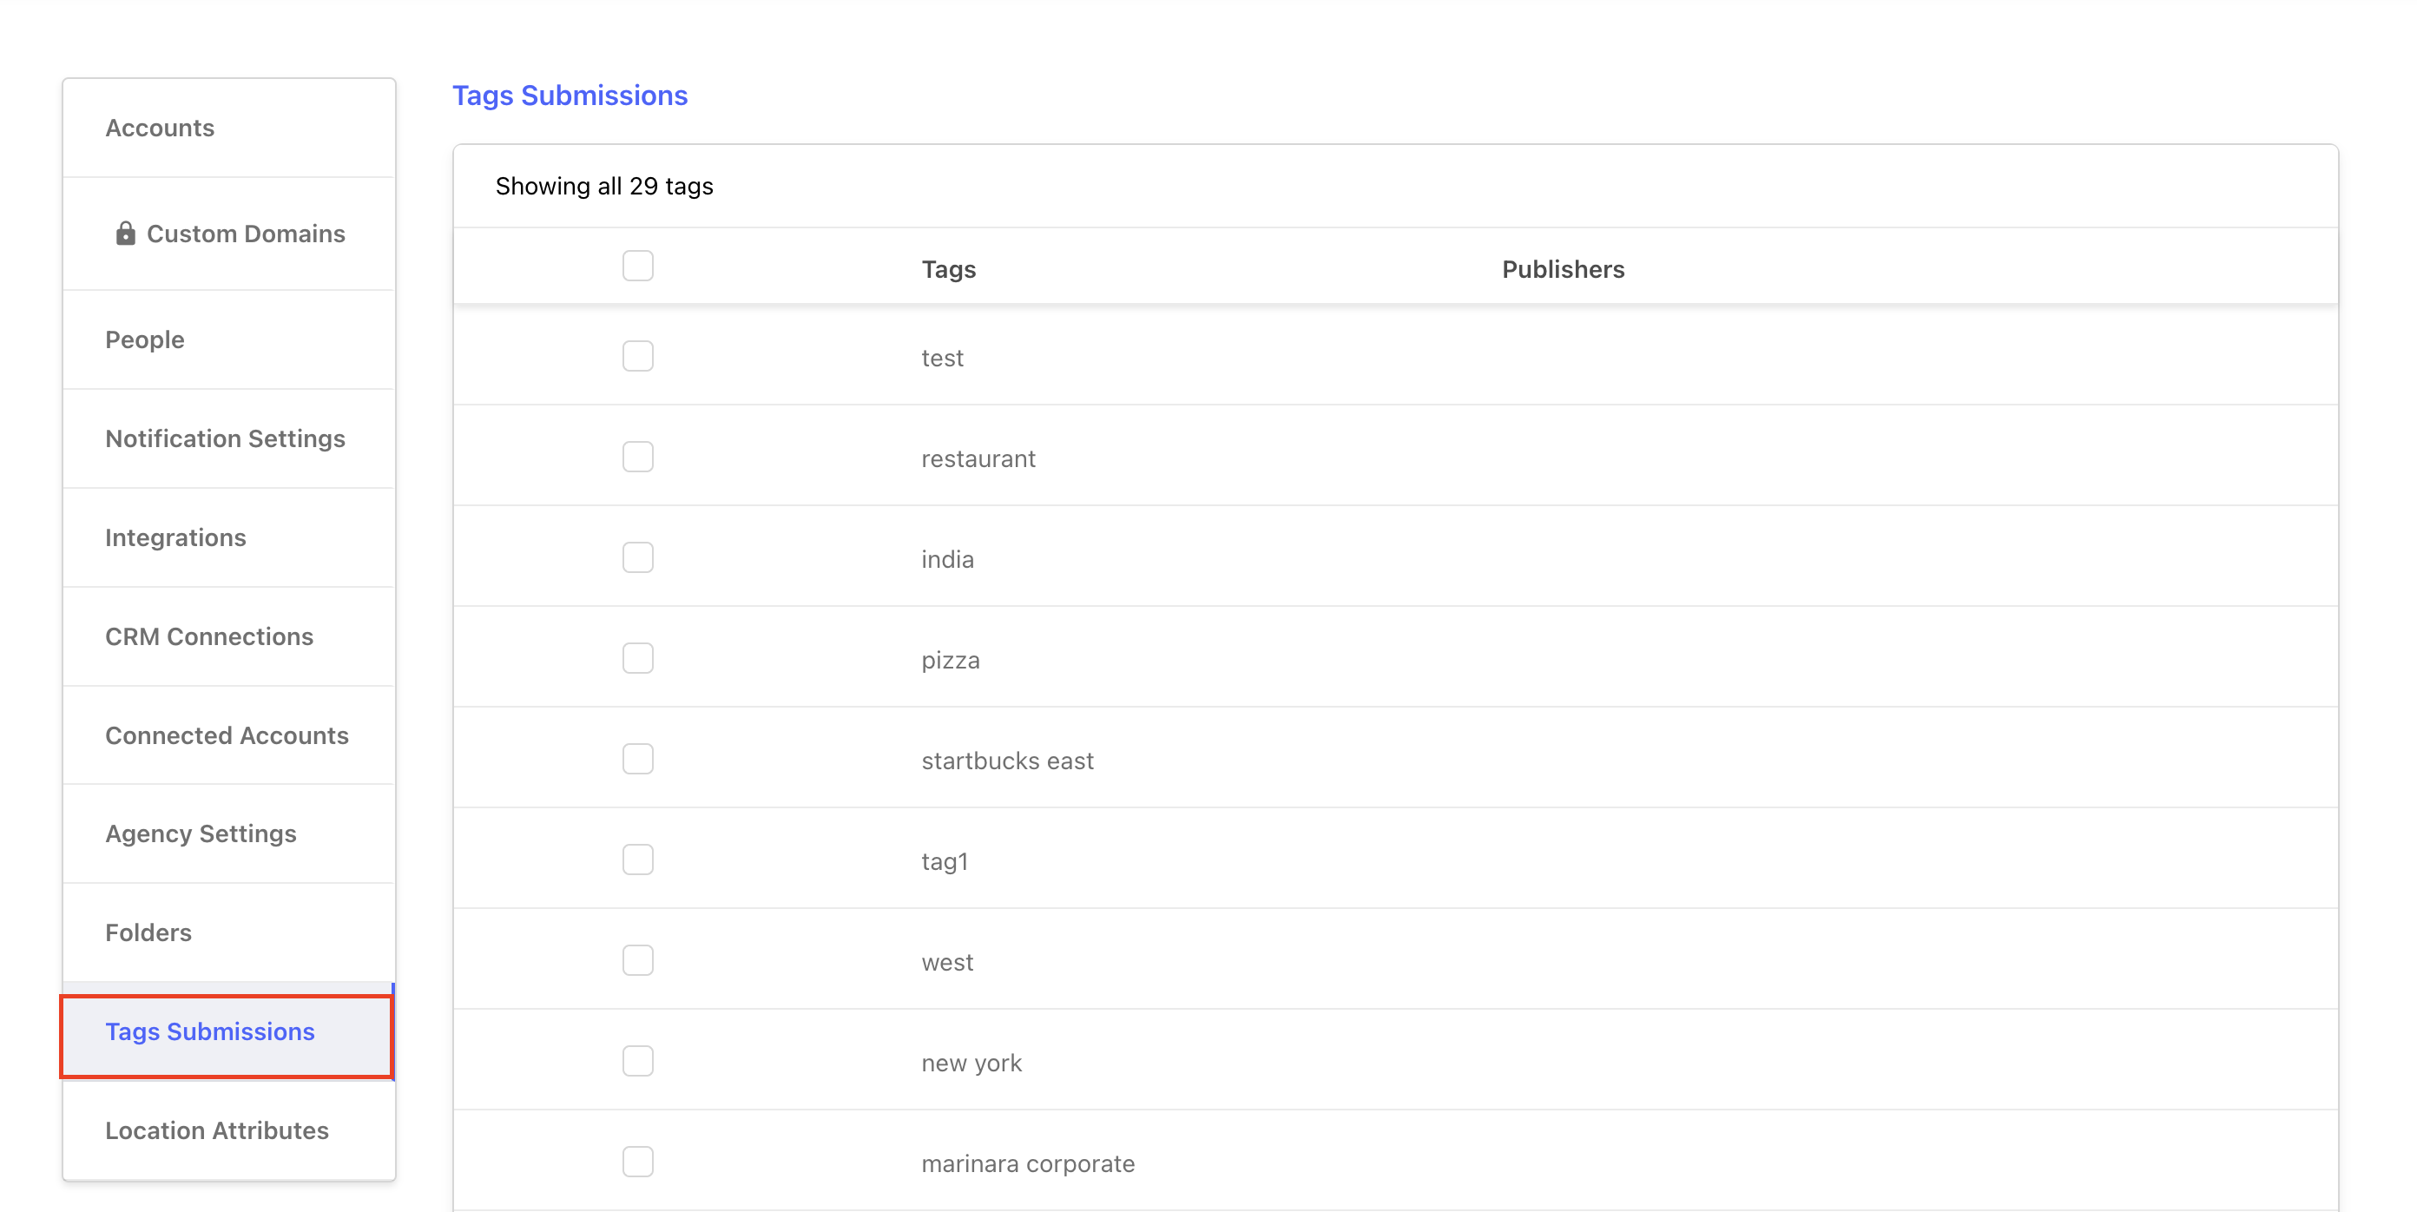The image size is (2417, 1212).
Task: Click the Tags column header
Action: (x=949, y=269)
